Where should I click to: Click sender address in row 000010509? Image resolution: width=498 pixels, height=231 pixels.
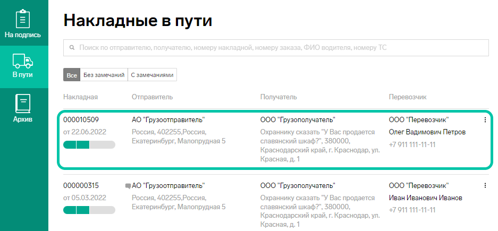pyautogui.click(x=179, y=136)
